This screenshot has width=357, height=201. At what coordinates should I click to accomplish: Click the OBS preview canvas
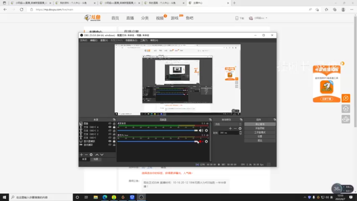click(177, 80)
